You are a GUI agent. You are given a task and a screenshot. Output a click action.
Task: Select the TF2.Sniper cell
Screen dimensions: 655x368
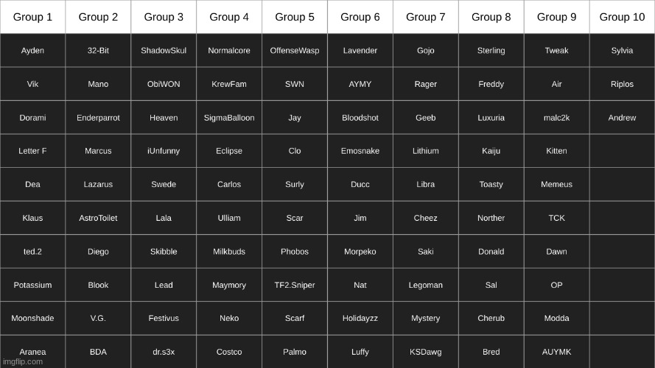295,285
